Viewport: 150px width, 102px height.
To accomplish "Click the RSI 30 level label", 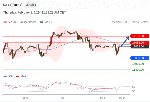I will coord(134,91).
